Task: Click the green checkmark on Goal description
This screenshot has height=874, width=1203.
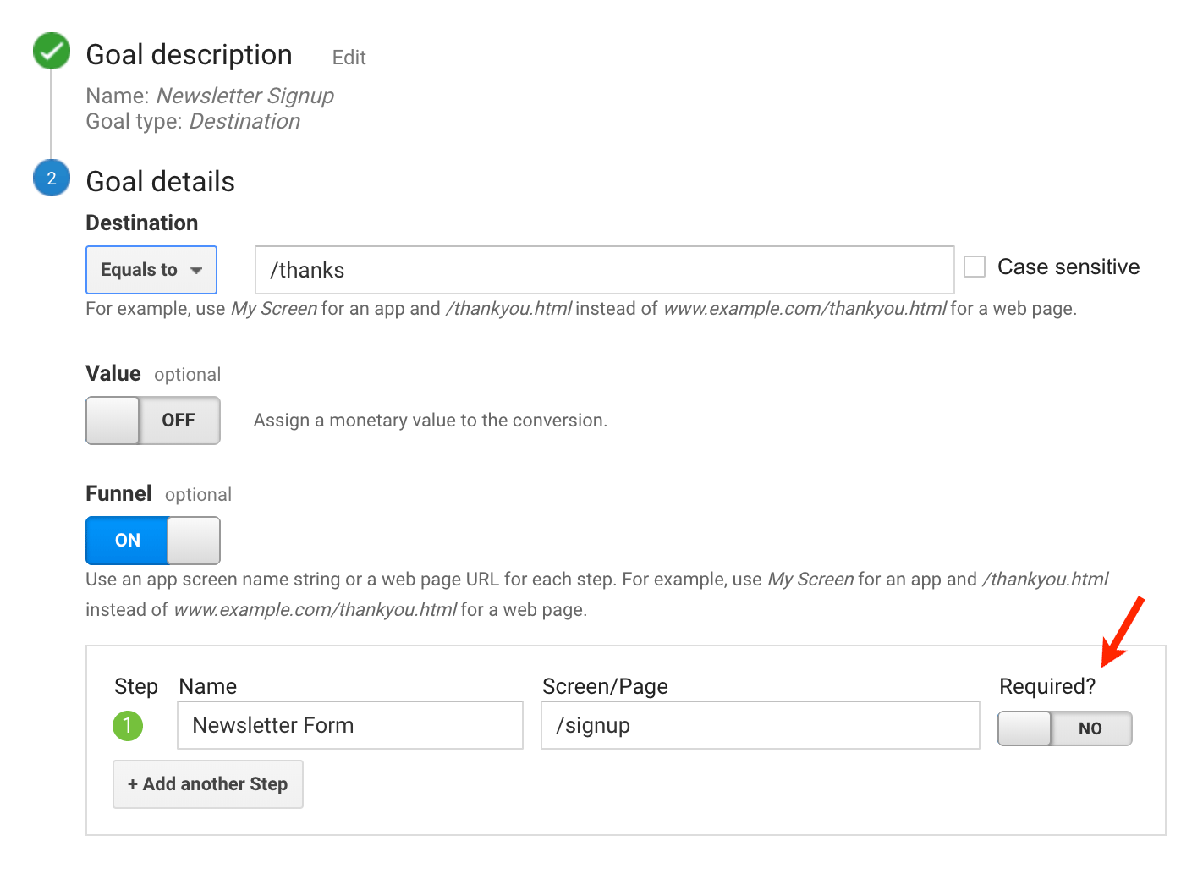Action: [x=51, y=51]
